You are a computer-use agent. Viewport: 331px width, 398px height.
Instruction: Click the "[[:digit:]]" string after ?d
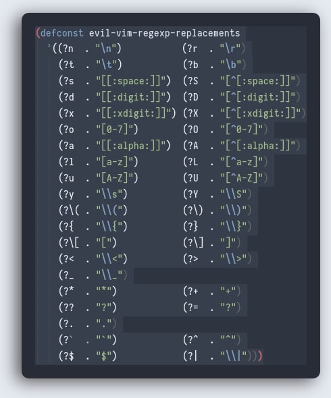point(130,97)
